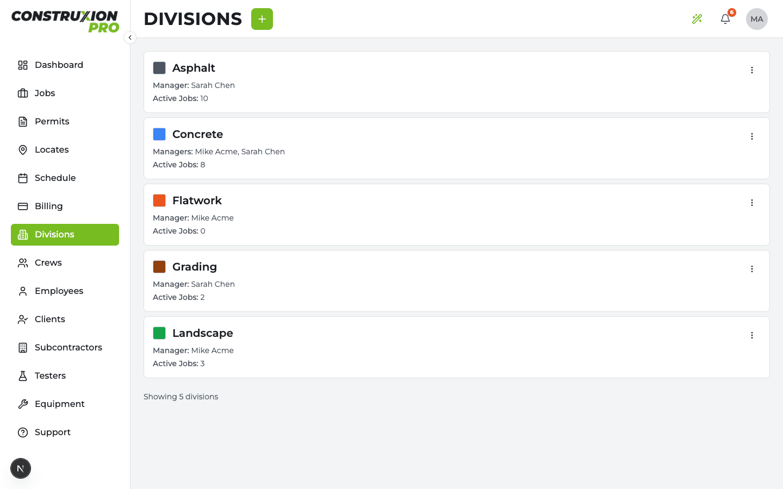
Task: Click the ConstruxionPro logo
Action: coord(65,21)
